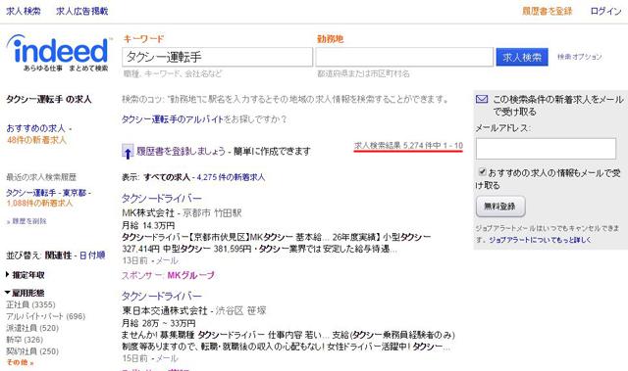Collapse the 雇用形態 filter
Viewport: 628px width, 371px height.
point(25,293)
